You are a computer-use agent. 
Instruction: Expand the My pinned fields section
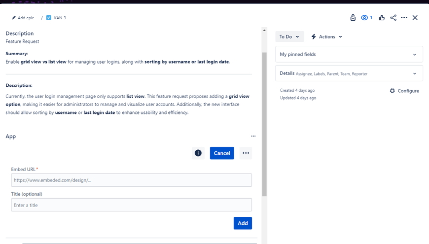click(349, 54)
